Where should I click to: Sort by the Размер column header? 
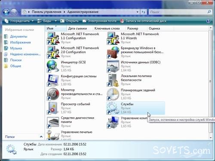click(136, 28)
